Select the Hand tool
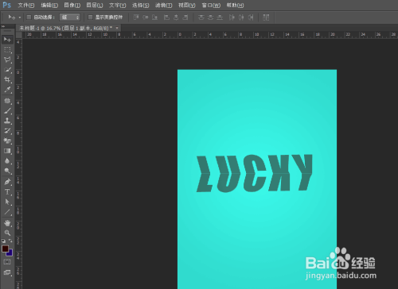398x289 pixels. click(x=7, y=223)
